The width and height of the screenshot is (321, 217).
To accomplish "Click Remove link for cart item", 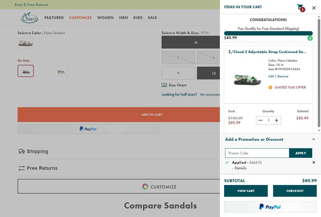I will click(x=283, y=76).
